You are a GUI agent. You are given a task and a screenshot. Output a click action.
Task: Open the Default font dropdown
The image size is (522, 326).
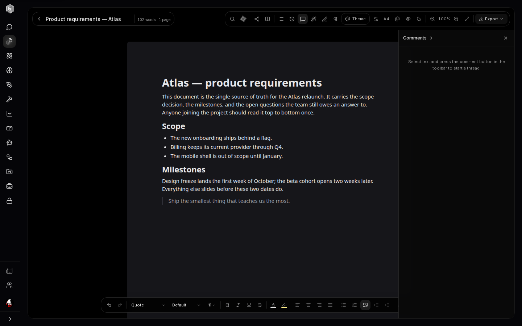[x=186, y=305]
